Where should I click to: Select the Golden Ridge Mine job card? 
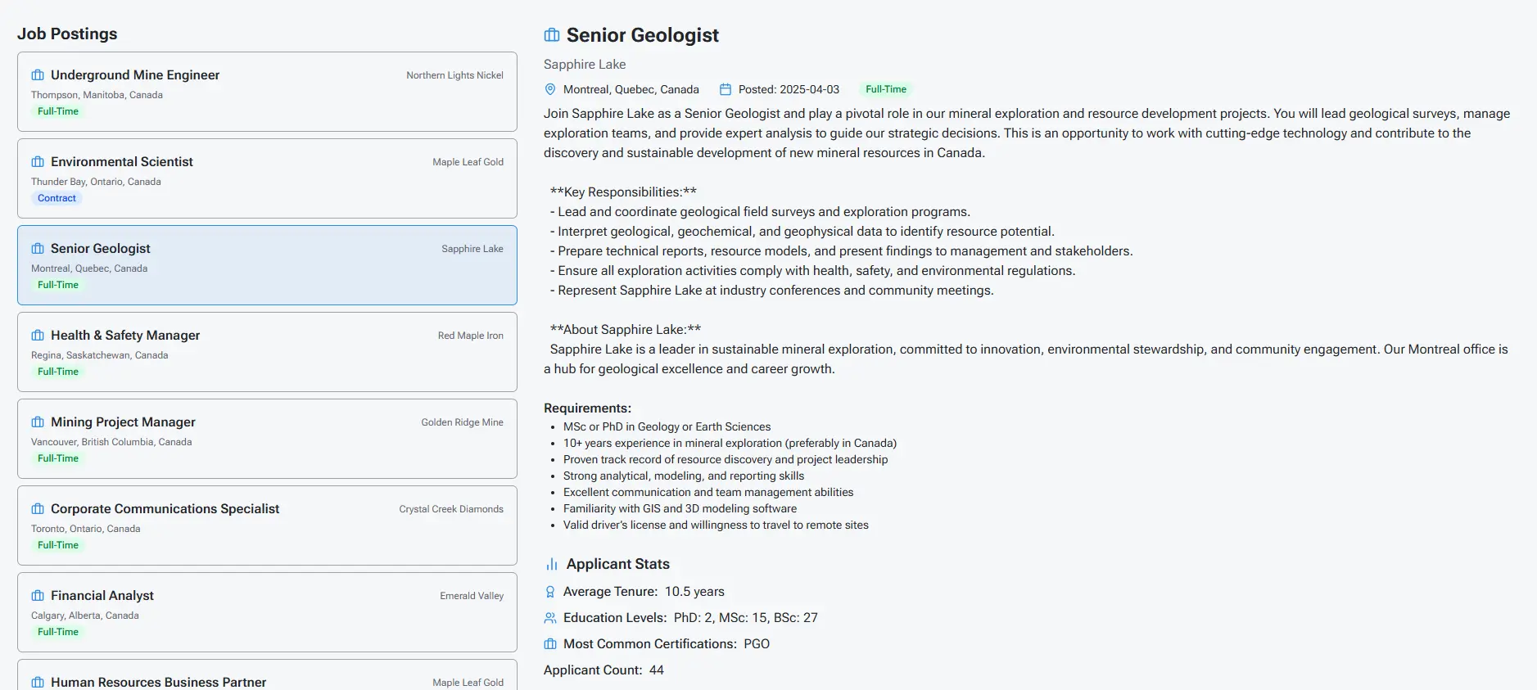267,439
